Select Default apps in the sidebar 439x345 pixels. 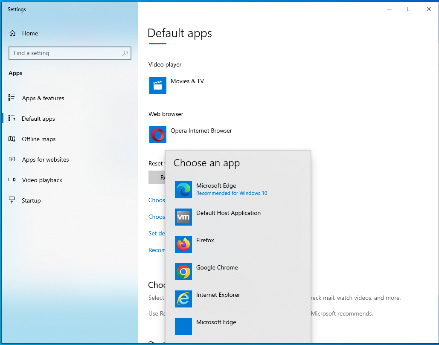pyautogui.click(x=38, y=119)
